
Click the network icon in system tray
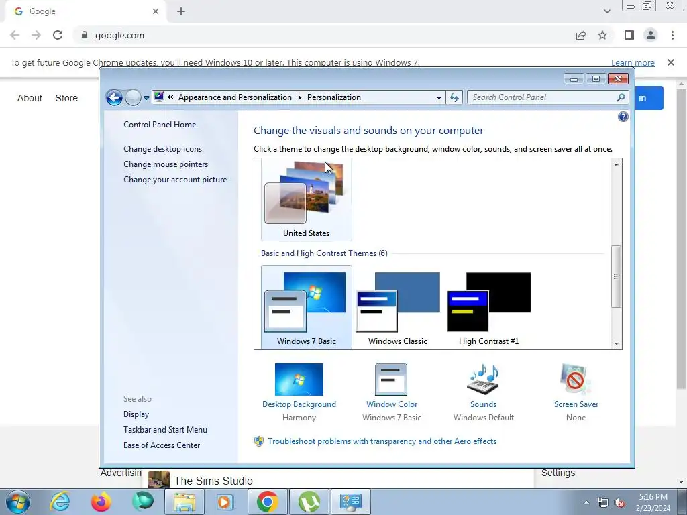click(x=603, y=503)
